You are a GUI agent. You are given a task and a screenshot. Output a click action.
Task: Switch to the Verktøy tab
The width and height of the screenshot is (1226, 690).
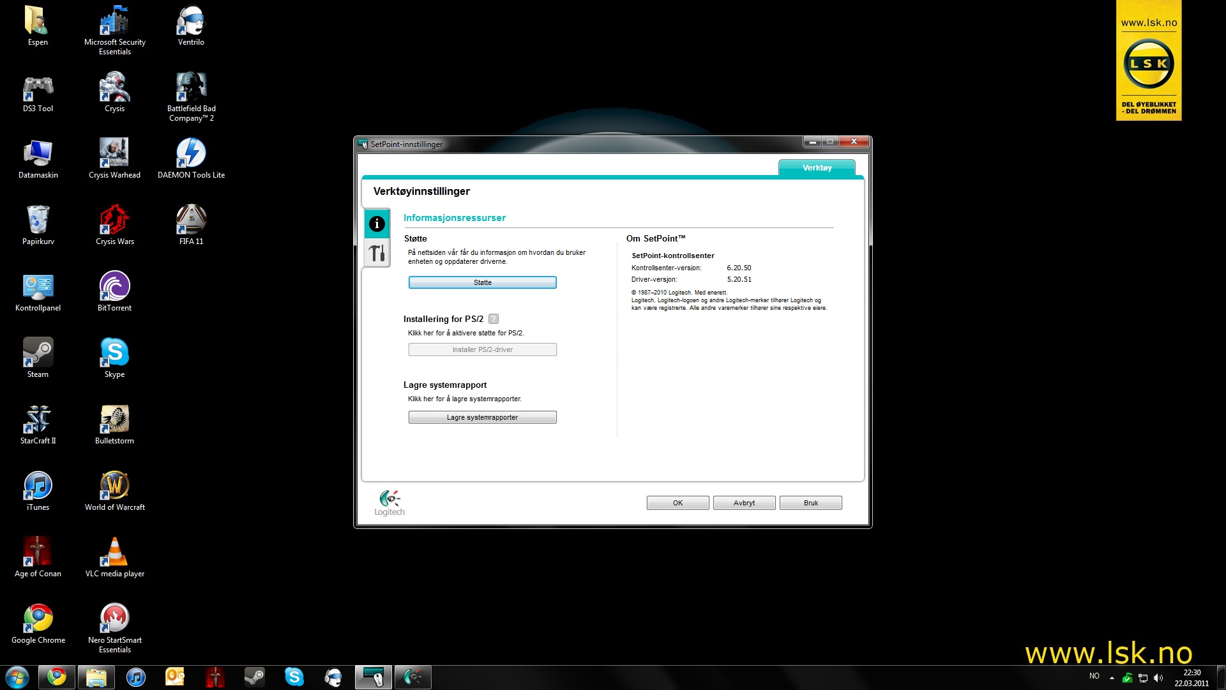[x=817, y=167]
